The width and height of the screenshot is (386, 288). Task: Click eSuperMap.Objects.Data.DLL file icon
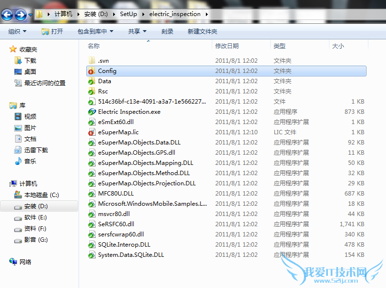coord(92,142)
